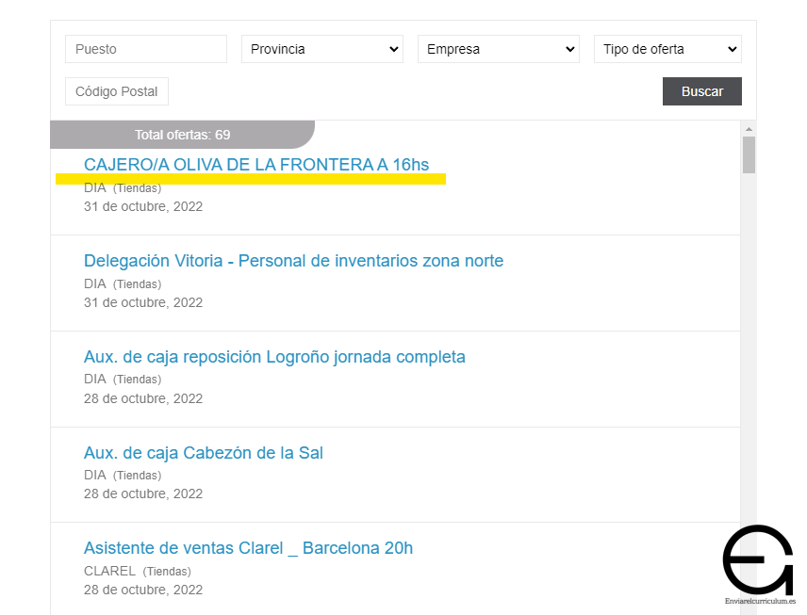This screenshot has width=807, height=615.
Task: Open the Tipo de oferta dropdown
Action: tap(667, 49)
